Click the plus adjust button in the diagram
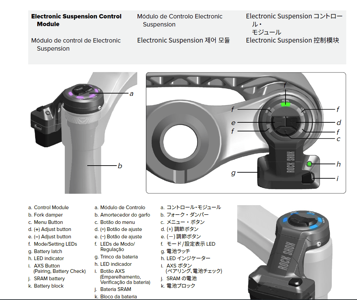Image resolution: width=357 pixels, height=300 pixels. (x=293, y=122)
